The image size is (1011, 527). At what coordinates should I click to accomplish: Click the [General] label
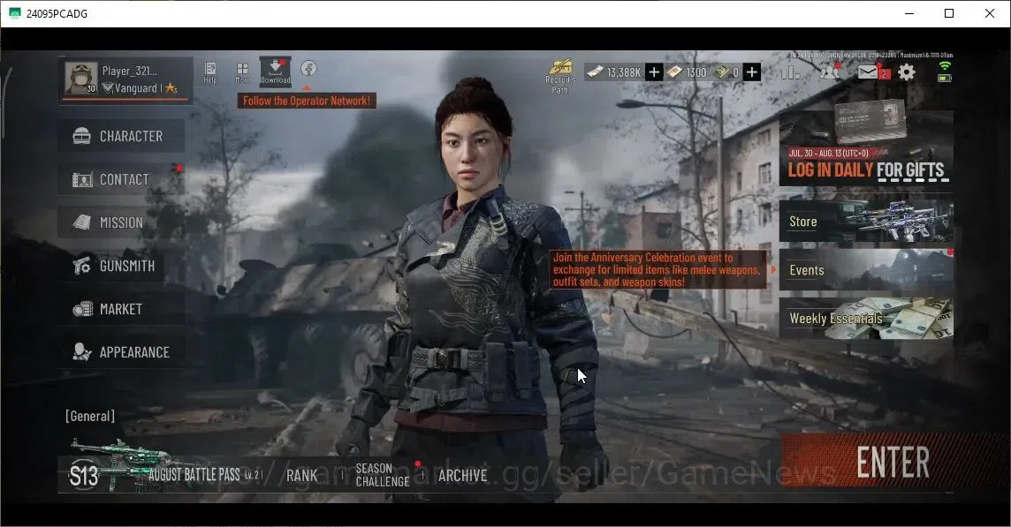[90, 416]
